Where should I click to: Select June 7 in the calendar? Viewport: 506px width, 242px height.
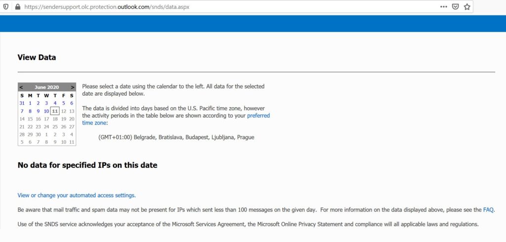(22, 111)
